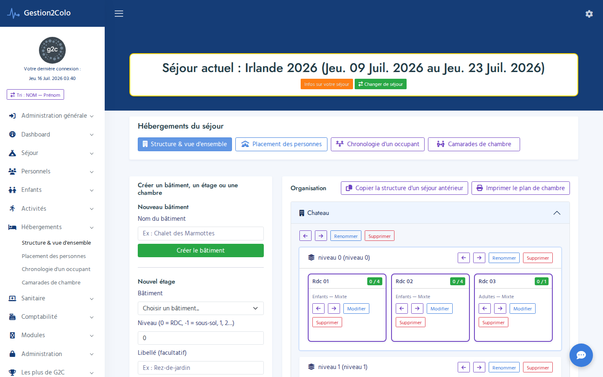The width and height of the screenshot is (603, 377).
Task: Copy structure from a previous séjour
Action: point(405,188)
